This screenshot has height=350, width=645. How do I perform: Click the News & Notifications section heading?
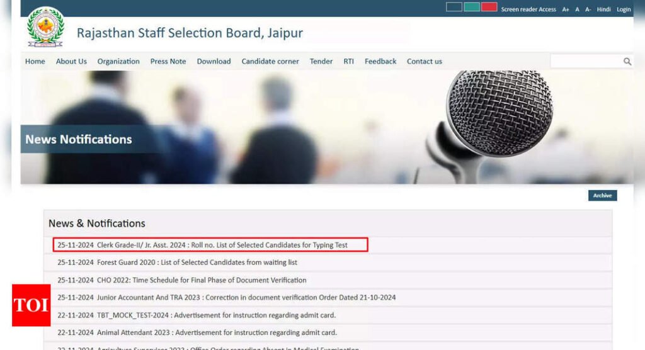coord(96,223)
